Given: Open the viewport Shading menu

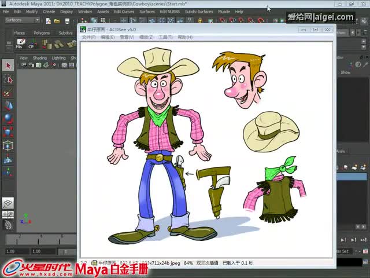Looking at the screenshot, I should tap(40, 58).
